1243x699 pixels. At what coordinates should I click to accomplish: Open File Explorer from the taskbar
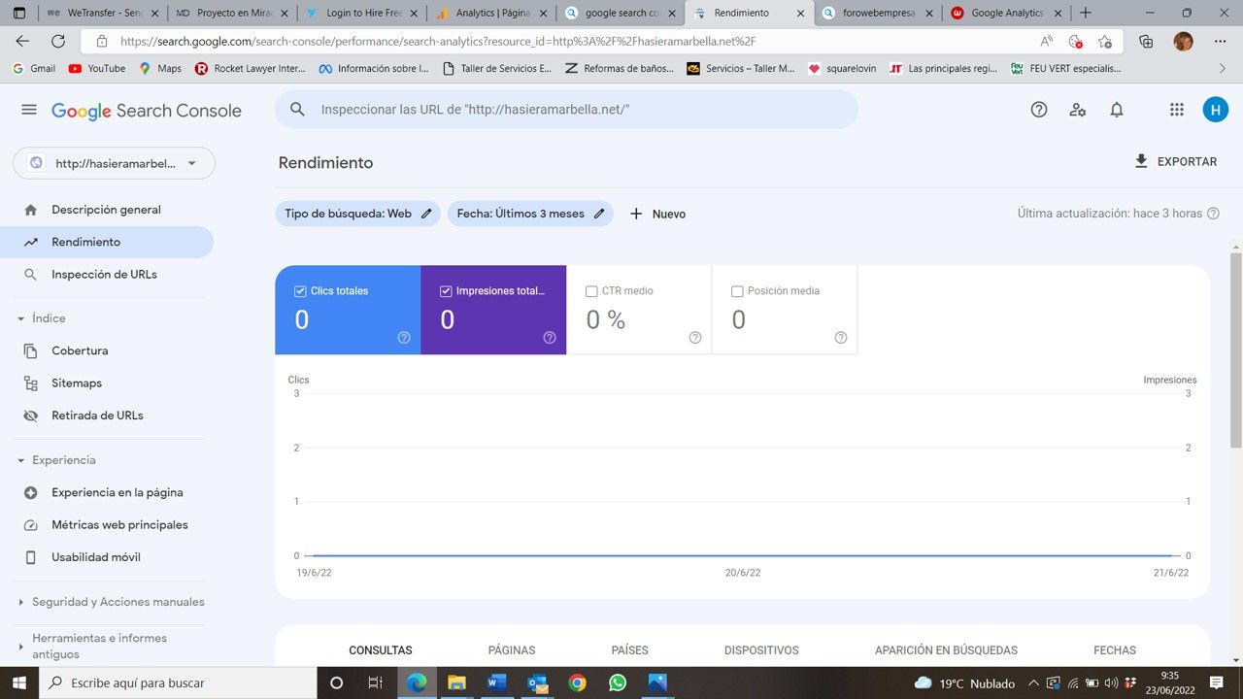tap(456, 682)
